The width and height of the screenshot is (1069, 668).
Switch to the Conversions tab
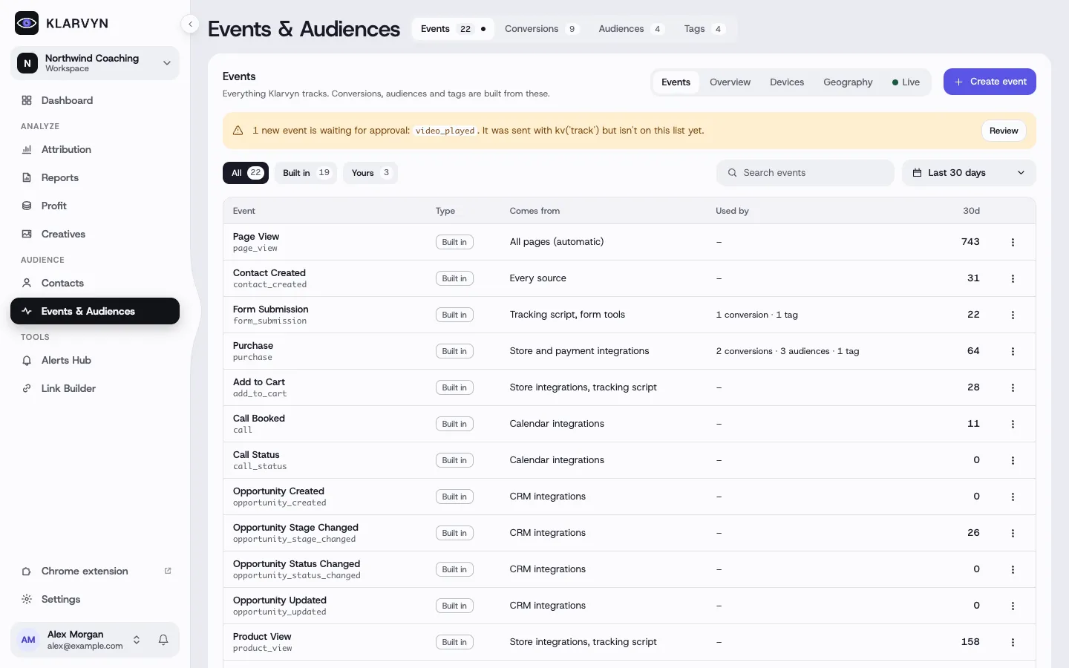541,29
